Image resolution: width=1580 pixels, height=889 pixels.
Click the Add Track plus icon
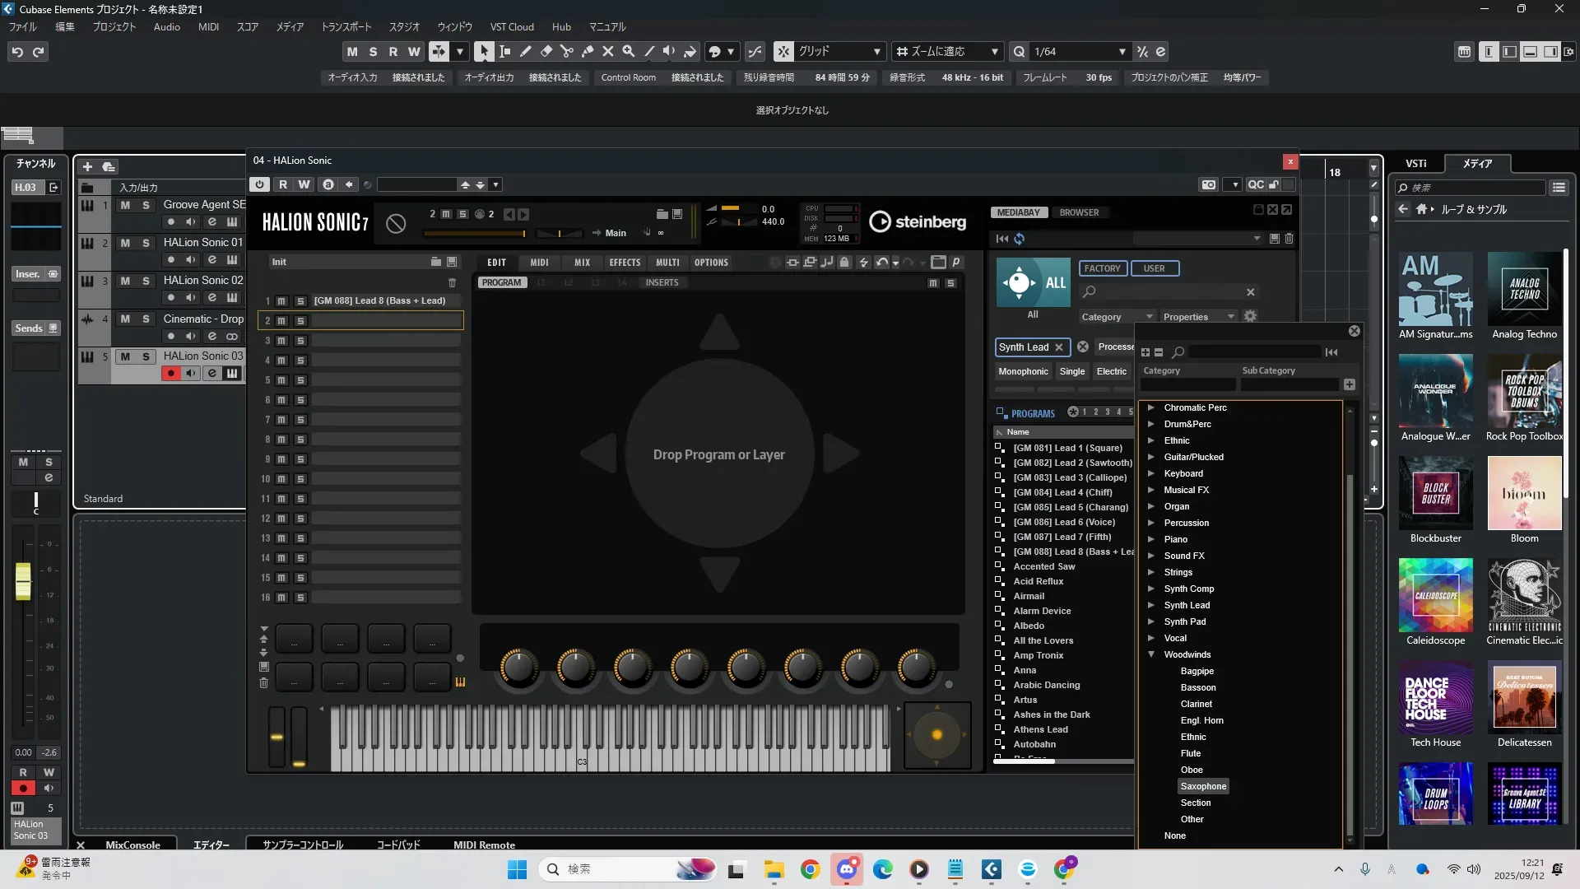pos(87,166)
